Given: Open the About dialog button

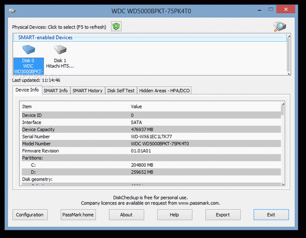Looking at the screenshot, I should [126, 215].
